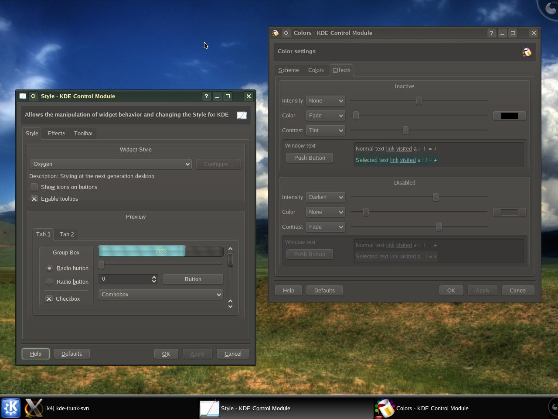Switch to Effects tab in Style window
Viewport: 558px width, 419px height.
[56, 133]
